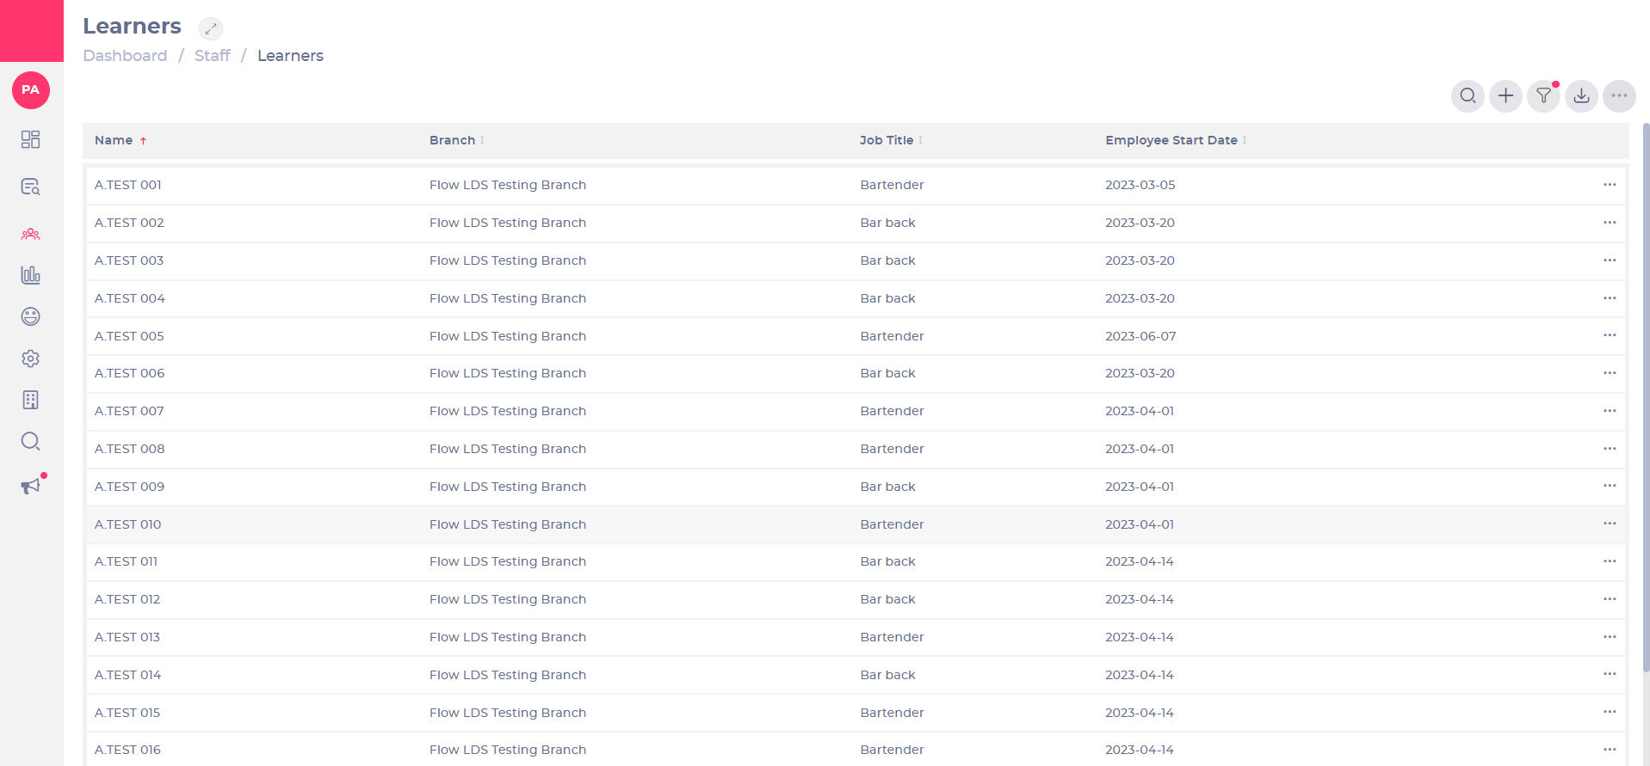Select learner name A.TEST 011
Image resolution: width=1650 pixels, height=766 pixels.
pos(126,561)
